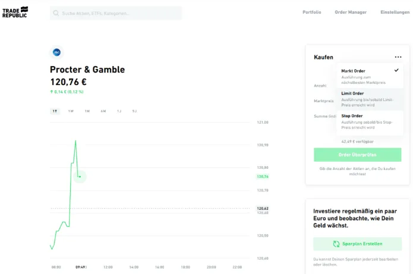The height and width of the screenshot is (274, 413).
Task: Open Einstellungen settings page
Action: [x=395, y=12]
